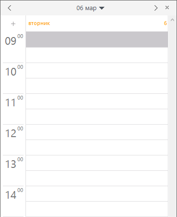Click the 12:00 hour label

14,132
